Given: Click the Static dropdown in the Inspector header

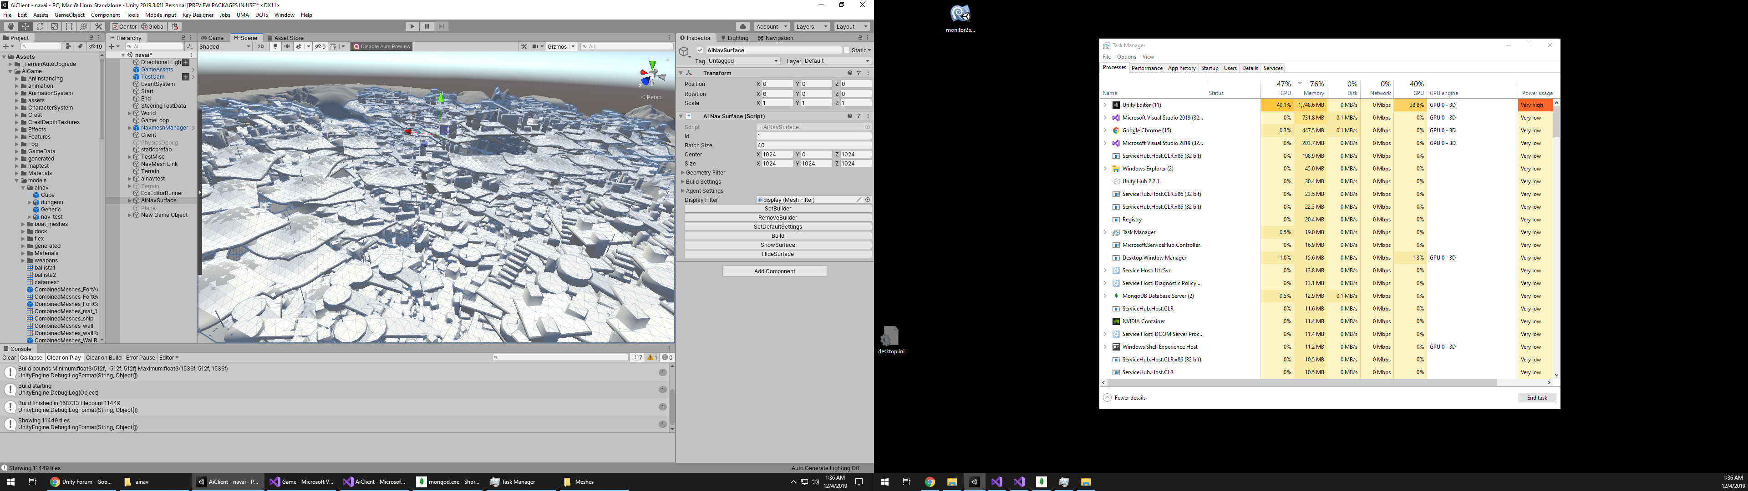Looking at the screenshot, I should pyautogui.click(x=859, y=50).
